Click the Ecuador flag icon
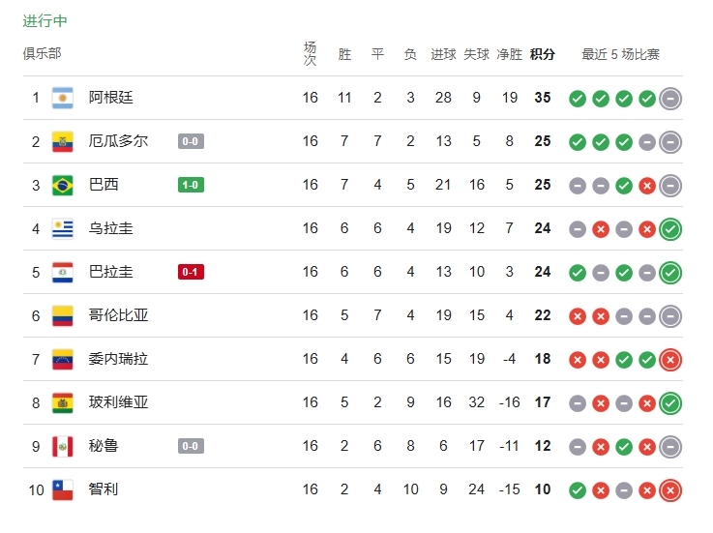This screenshot has height=533, width=713. coord(63,141)
